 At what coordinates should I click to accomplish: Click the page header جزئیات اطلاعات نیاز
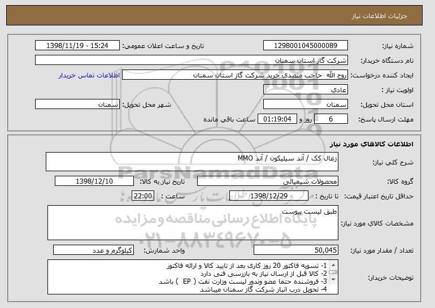tap(379, 16)
